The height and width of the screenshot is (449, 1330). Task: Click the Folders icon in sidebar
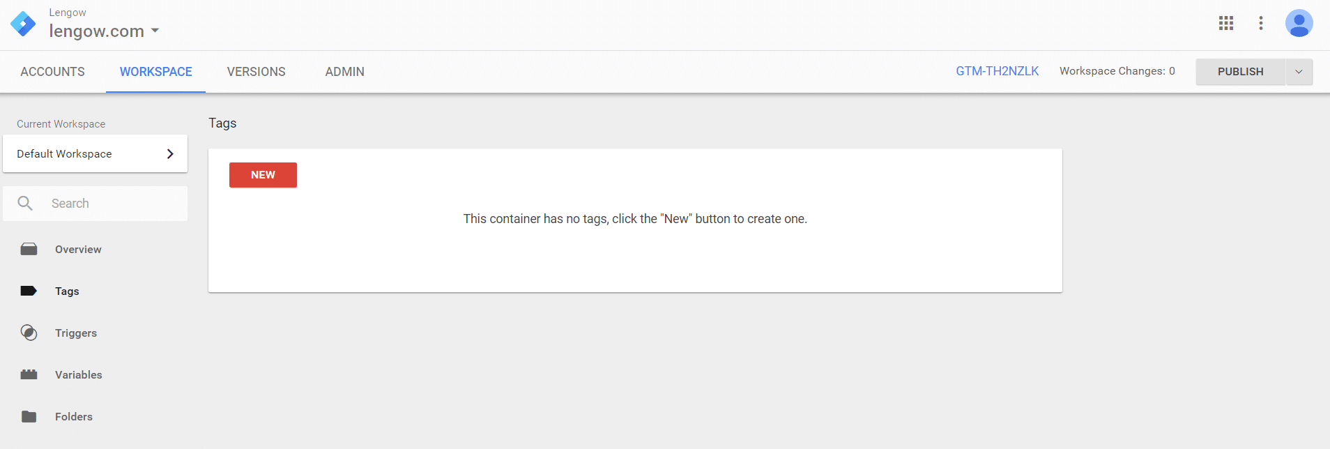coord(29,416)
